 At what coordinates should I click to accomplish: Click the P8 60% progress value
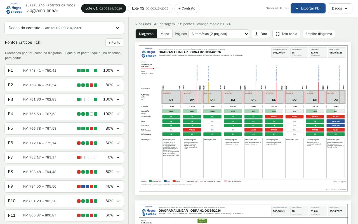[109, 172]
